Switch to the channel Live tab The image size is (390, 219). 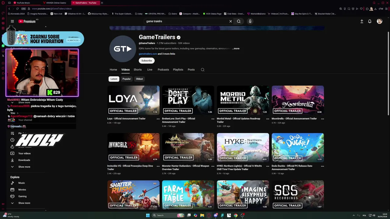click(x=150, y=70)
